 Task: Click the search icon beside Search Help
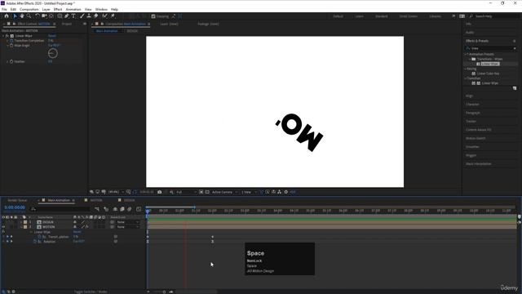tap(471, 16)
